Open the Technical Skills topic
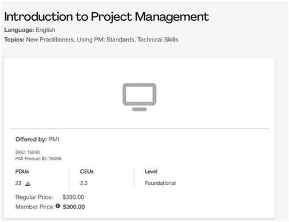This screenshot has width=289, height=222. [x=158, y=40]
